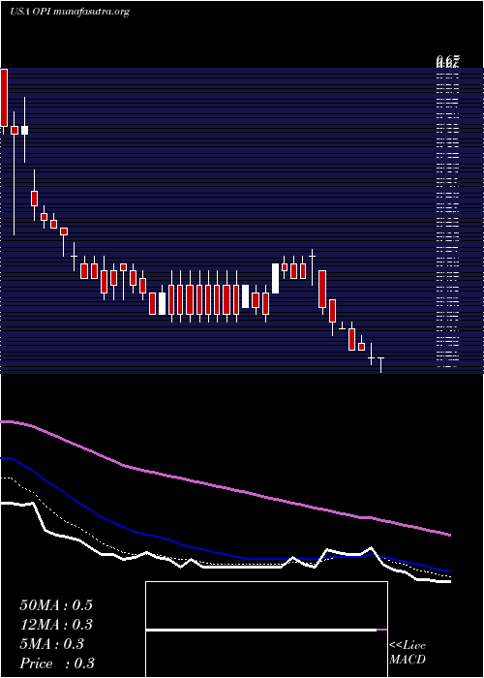The width and height of the screenshot is (484, 678).
Task: Click the MACD histogram box
Action: [266, 630]
